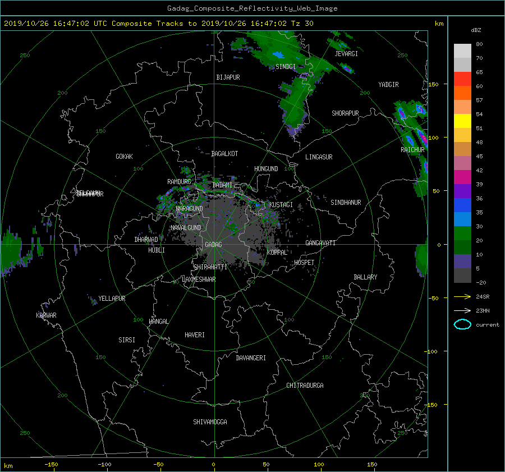The height and width of the screenshot is (472, 505).
Task: Click the SINDGI label
Action: [286, 67]
